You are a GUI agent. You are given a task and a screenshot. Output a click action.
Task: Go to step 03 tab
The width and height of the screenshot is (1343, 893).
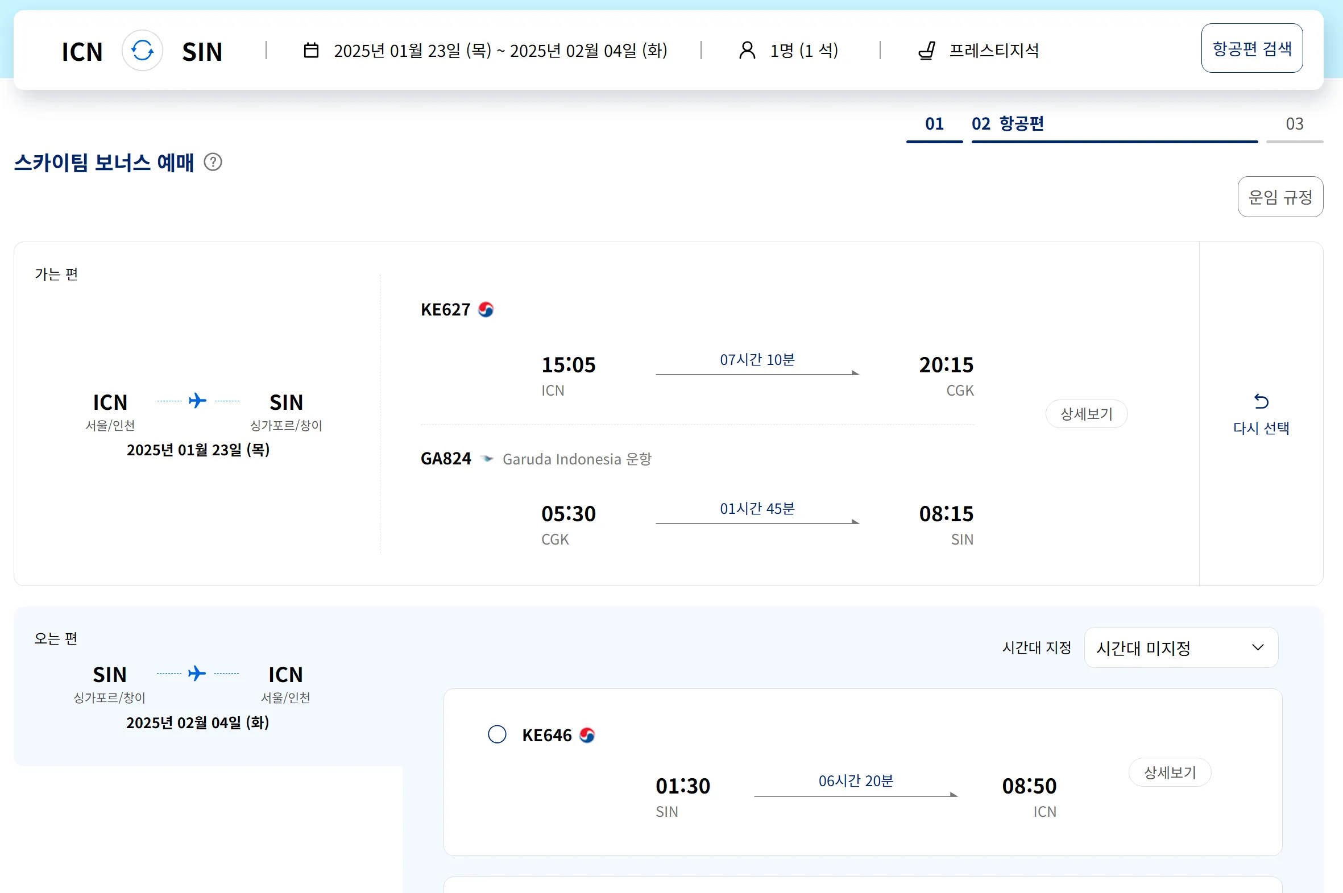click(1294, 124)
